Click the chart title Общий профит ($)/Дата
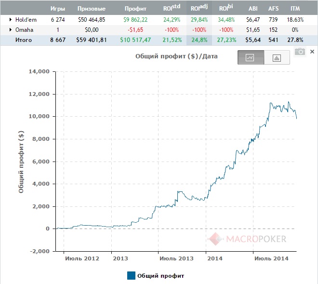The width and height of the screenshot is (318, 284). pyautogui.click(x=177, y=56)
